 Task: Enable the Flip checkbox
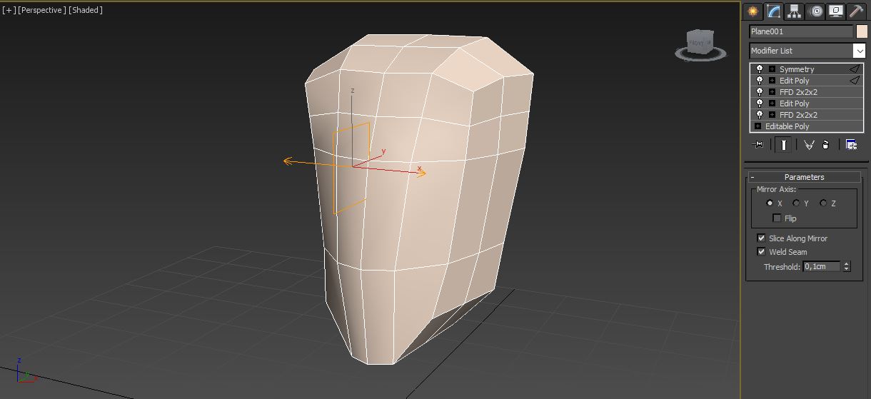[777, 218]
